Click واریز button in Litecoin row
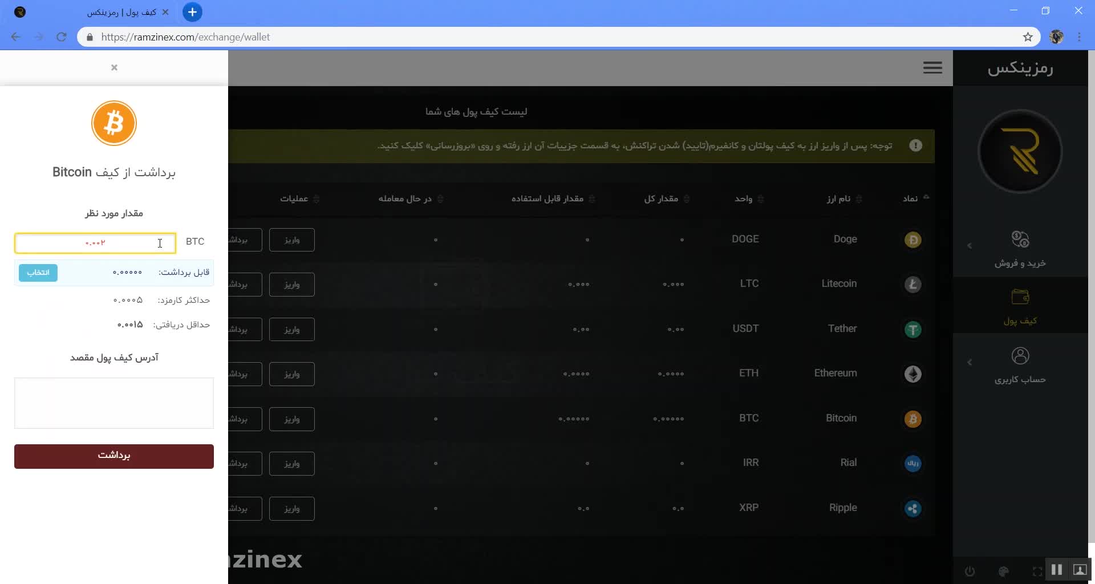Viewport: 1095px width, 584px height. coord(291,285)
